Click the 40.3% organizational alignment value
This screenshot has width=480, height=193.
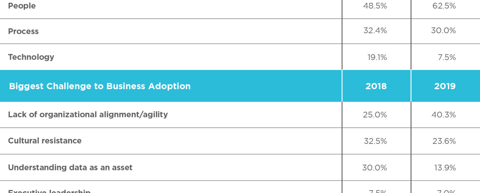(444, 115)
